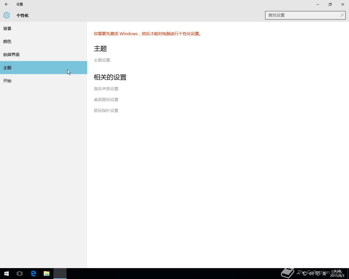The height and width of the screenshot is (279, 349).
Task: Click the taskbar clock showing 9:38
Action: (337, 274)
